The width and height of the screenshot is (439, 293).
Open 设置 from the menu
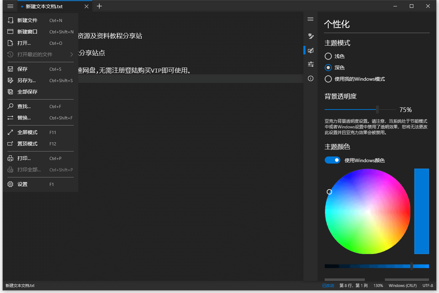coord(40,185)
